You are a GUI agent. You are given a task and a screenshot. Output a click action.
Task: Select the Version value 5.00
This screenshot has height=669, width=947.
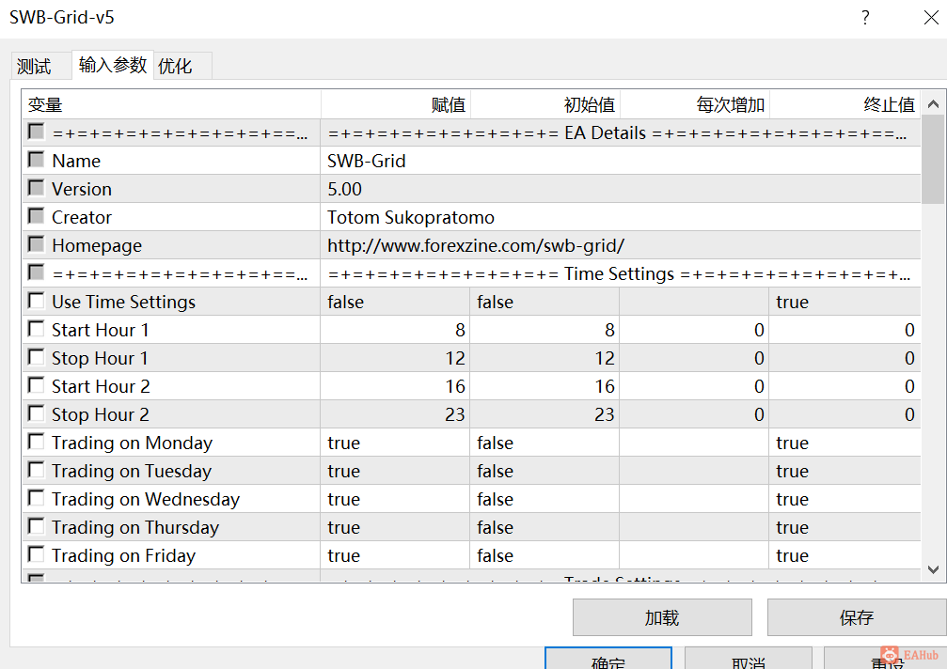(x=621, y=189)
